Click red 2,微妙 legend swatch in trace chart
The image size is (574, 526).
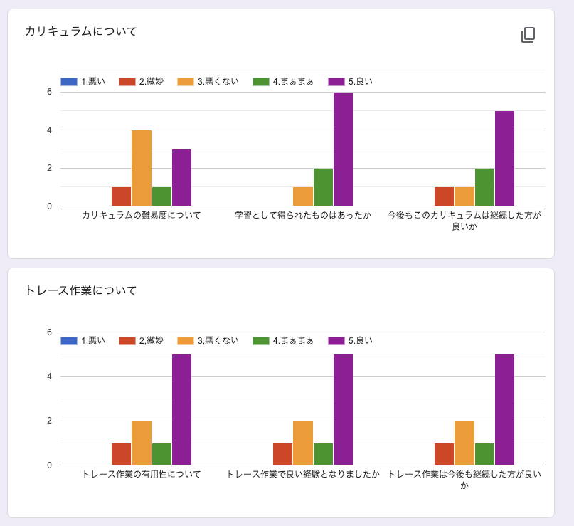click(127, 341)
